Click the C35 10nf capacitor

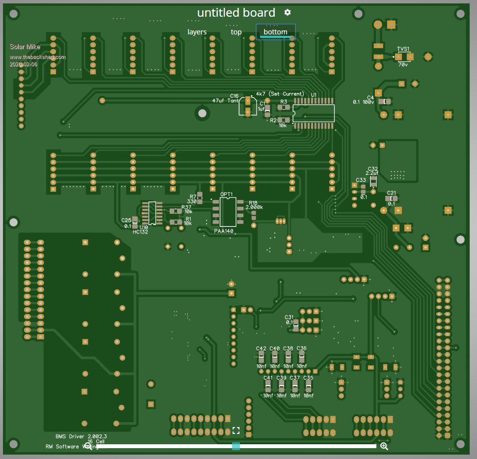[308, 386]
